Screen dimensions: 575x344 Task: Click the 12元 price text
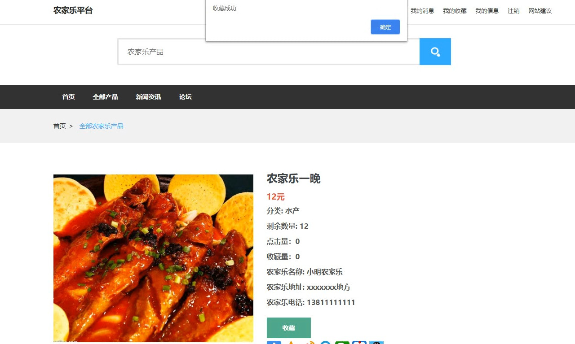point(275,196)
